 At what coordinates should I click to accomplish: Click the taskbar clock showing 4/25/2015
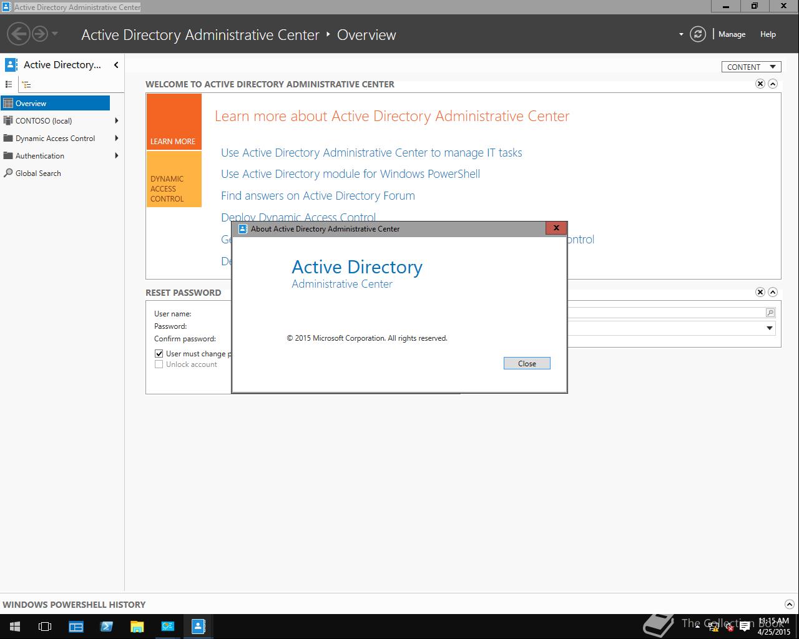tap(773, 627)
